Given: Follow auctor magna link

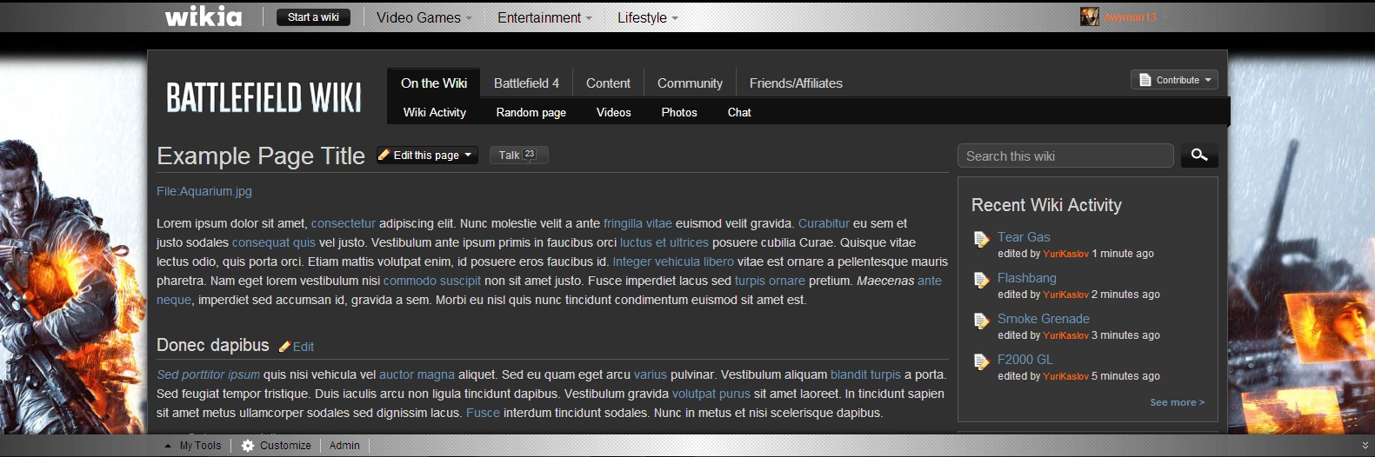Looking at the screenshot, I should 417,374.
